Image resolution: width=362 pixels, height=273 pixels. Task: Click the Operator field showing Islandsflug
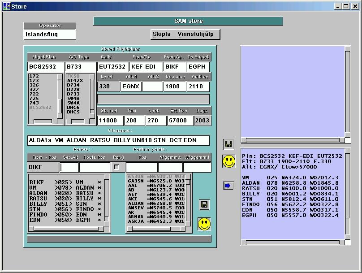click(50, 35)
